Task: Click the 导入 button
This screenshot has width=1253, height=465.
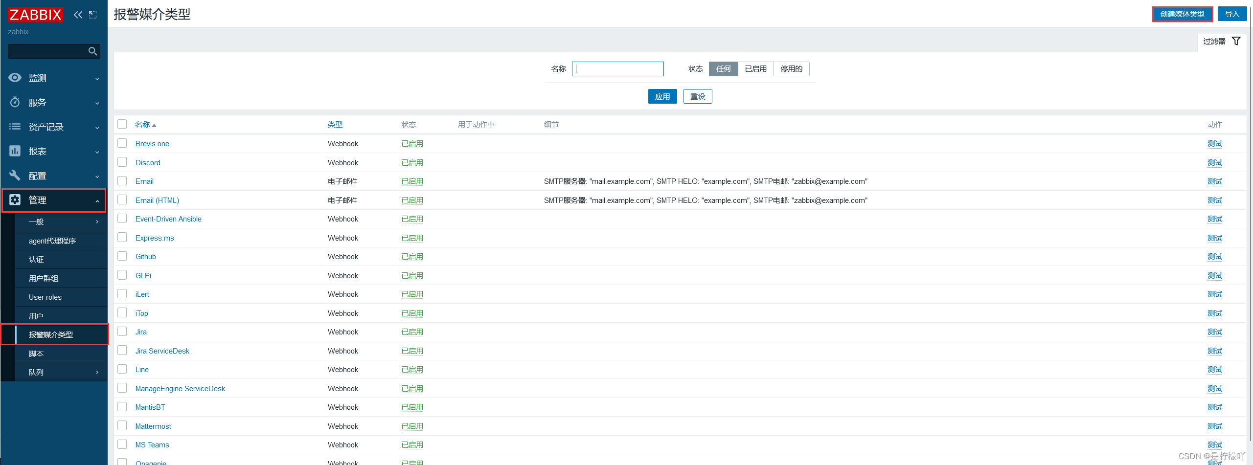Action: click(1232, 14)
